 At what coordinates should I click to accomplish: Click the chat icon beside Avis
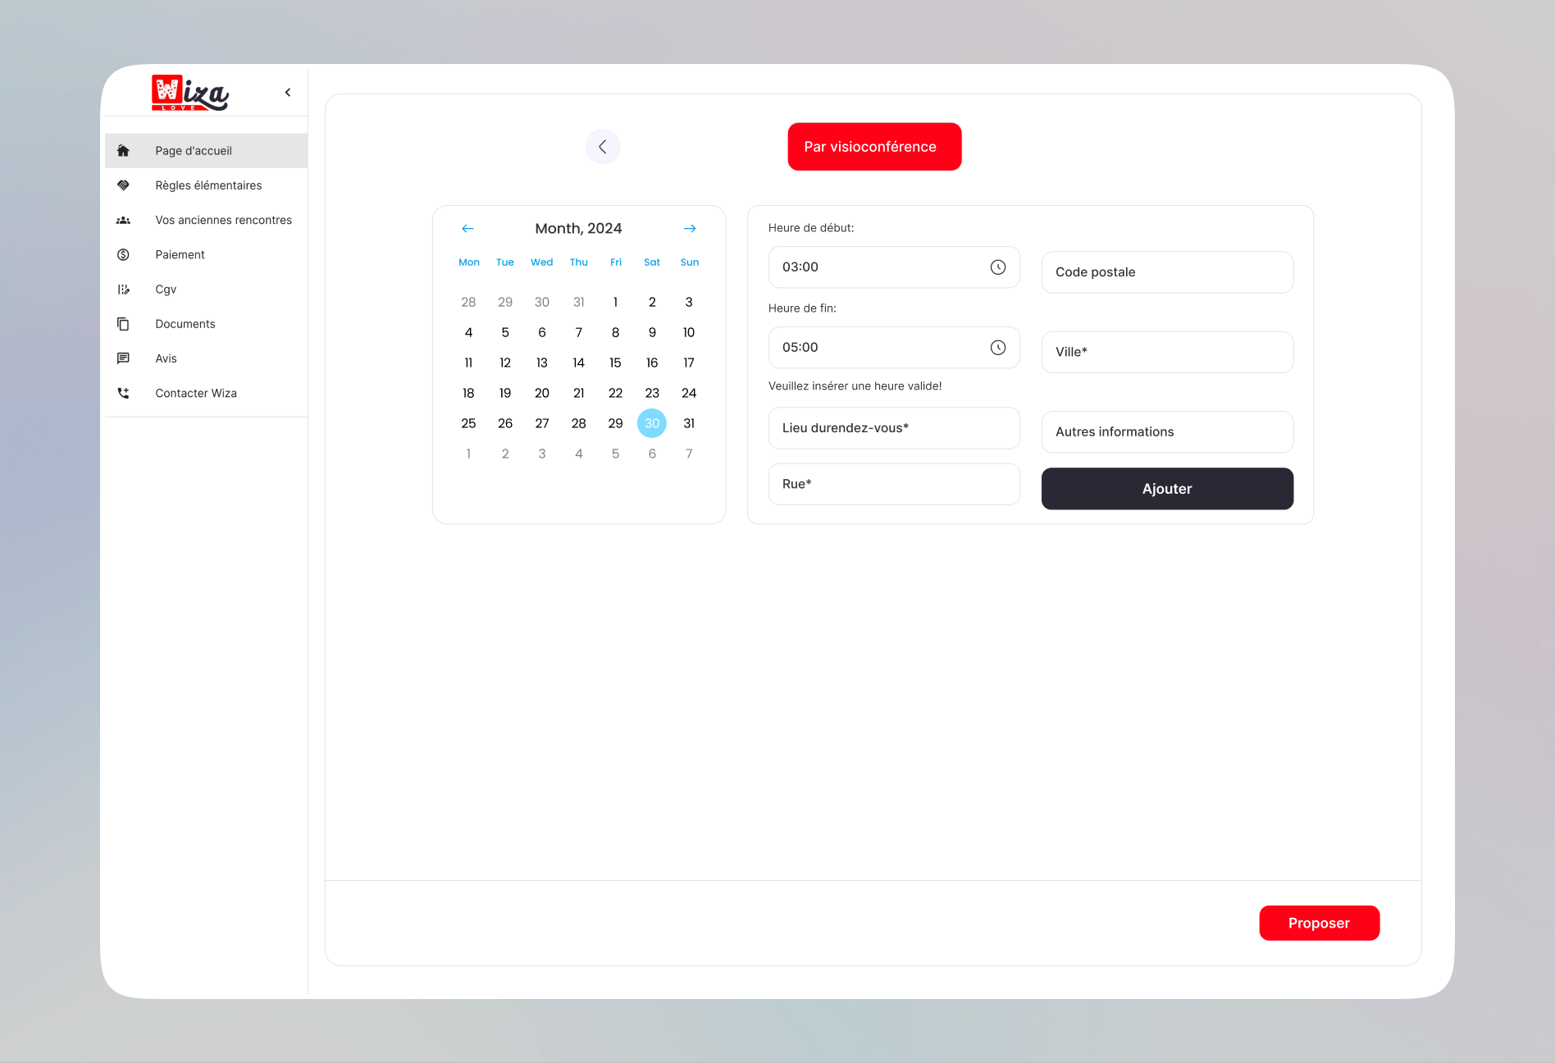point(123,358)
